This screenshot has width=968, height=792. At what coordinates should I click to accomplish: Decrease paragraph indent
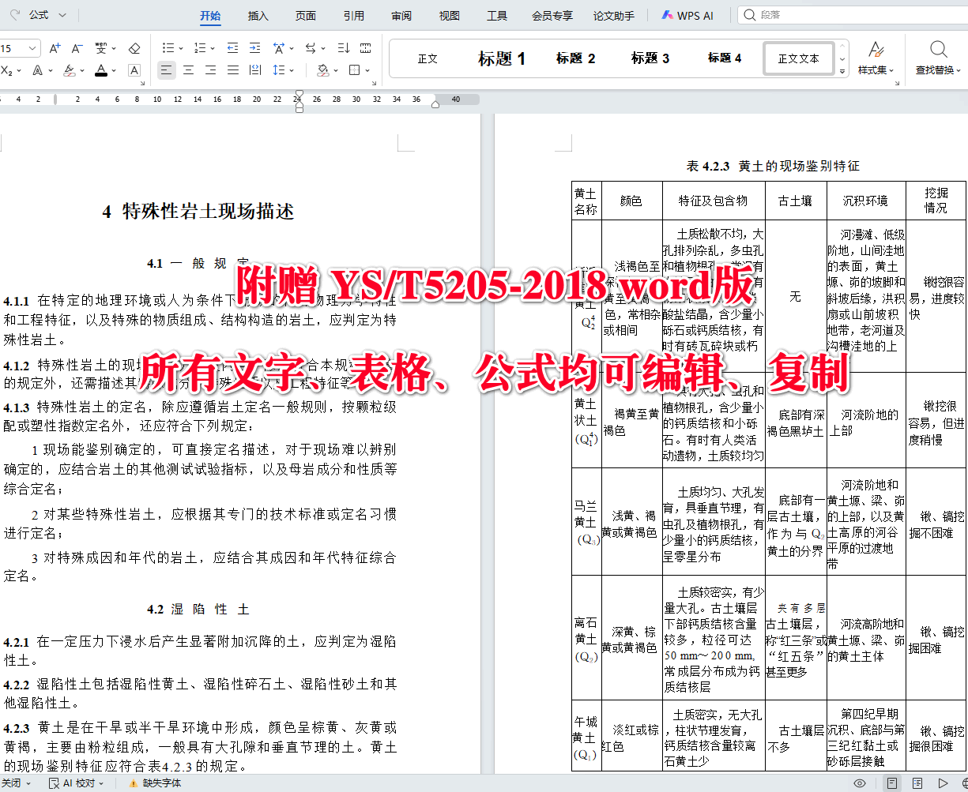point(232,48)
